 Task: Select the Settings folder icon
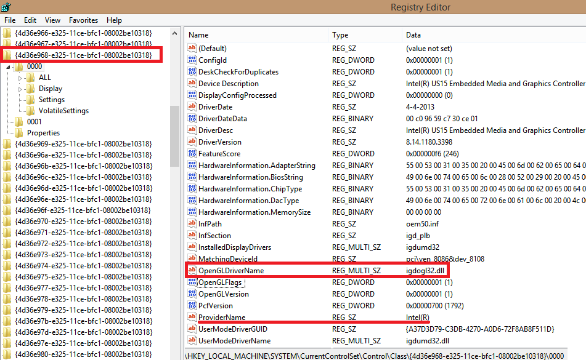click(x=31, y=100)
